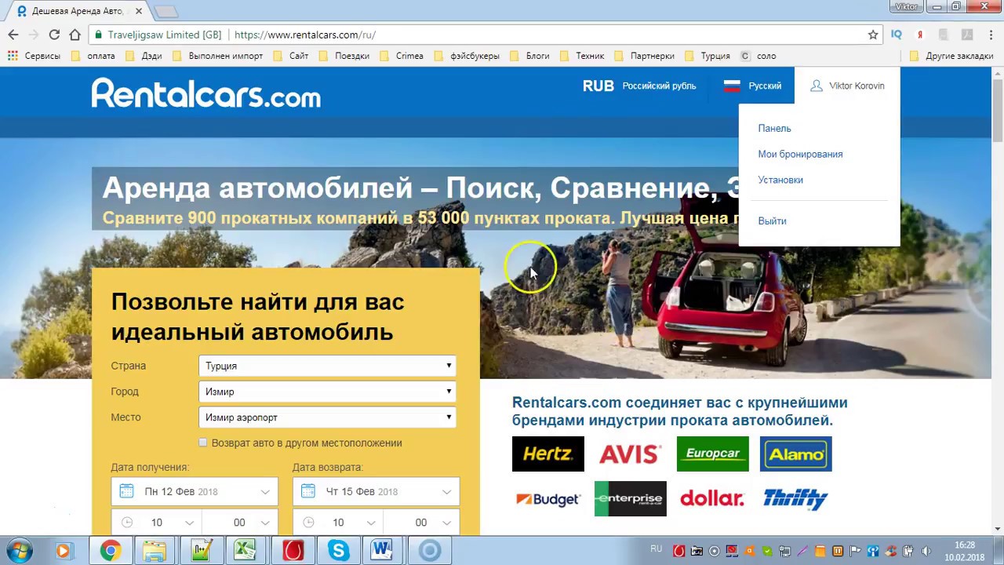Open the Другие закладки folder

click(951, 56)
